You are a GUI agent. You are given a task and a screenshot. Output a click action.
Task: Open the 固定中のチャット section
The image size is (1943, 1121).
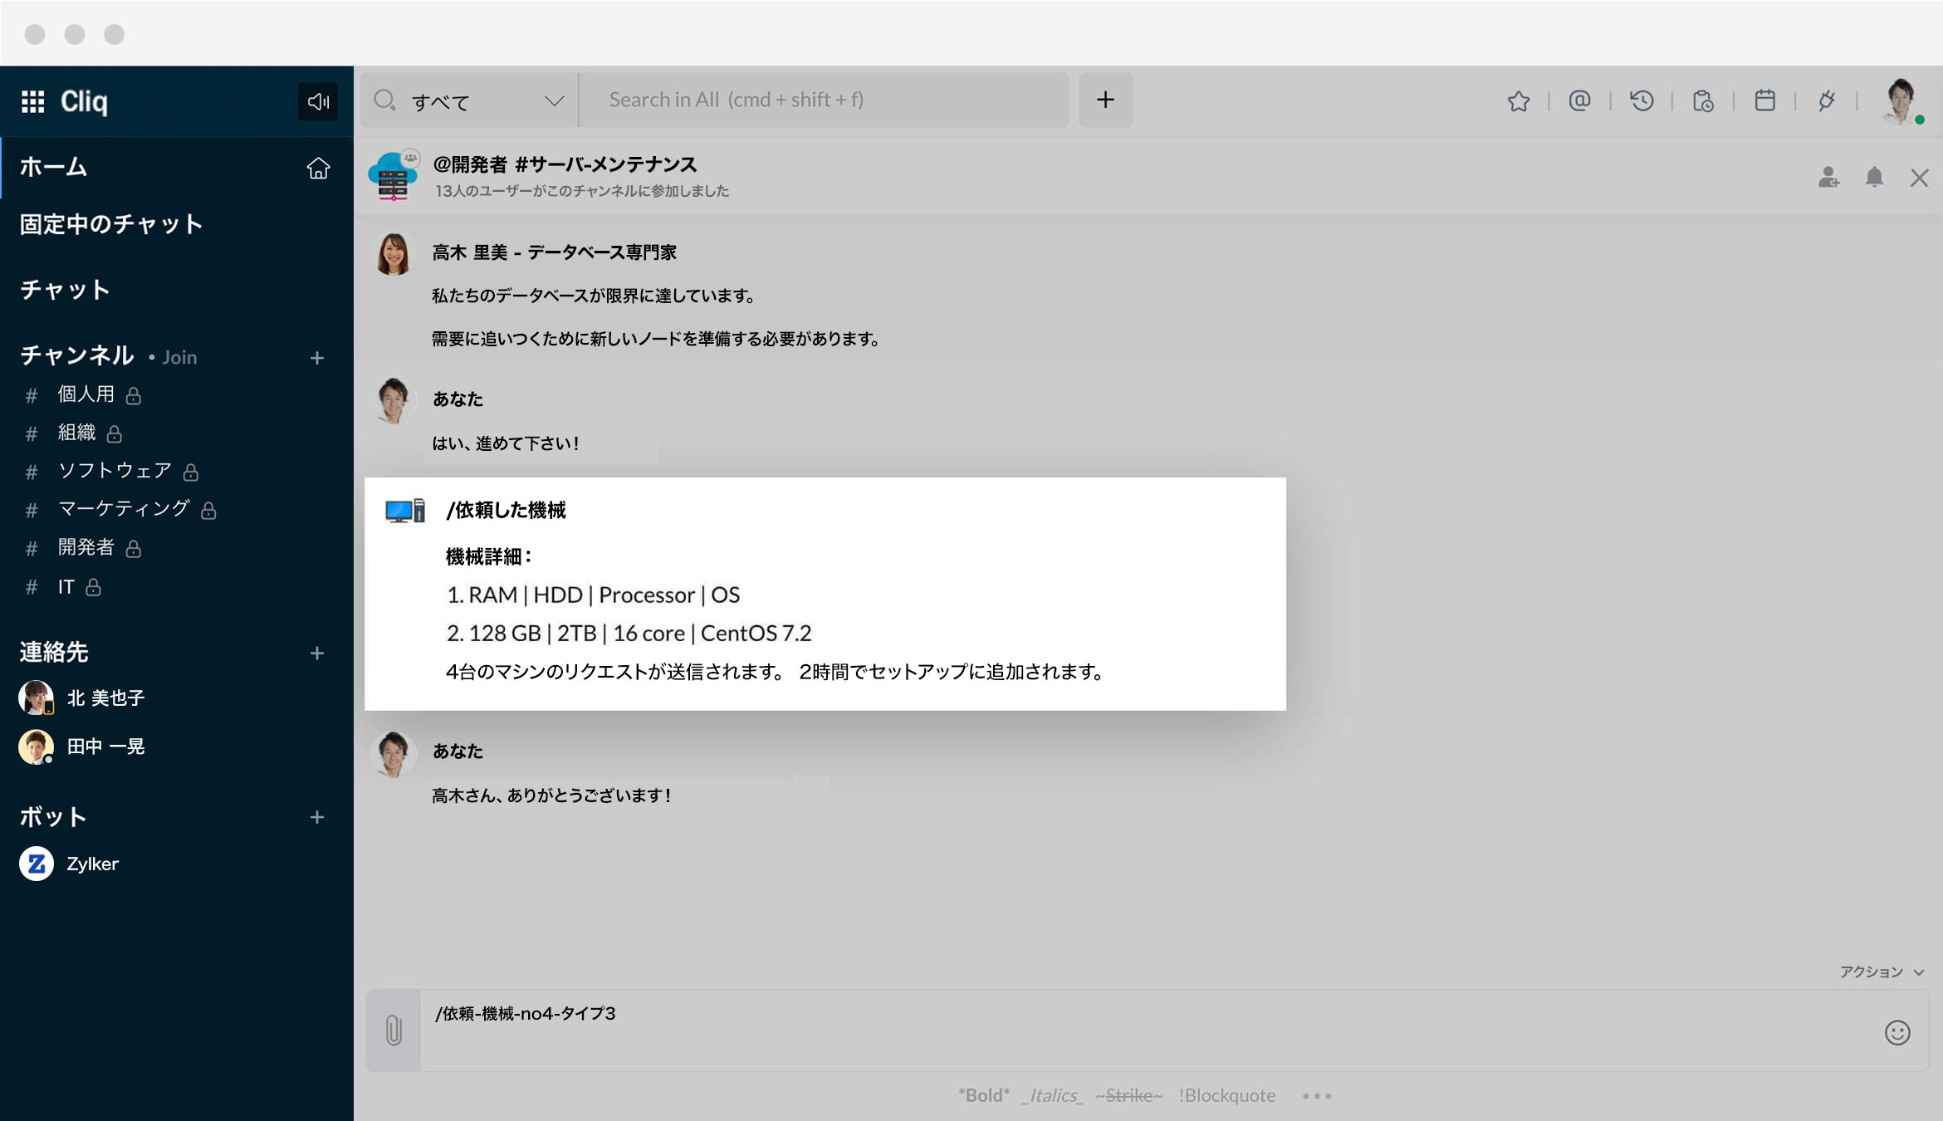coord(111,224)
